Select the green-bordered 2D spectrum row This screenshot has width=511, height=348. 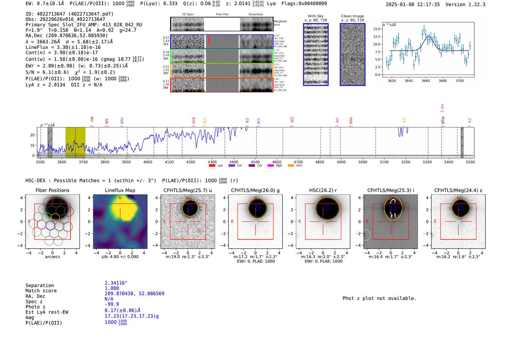pos(222,56)
